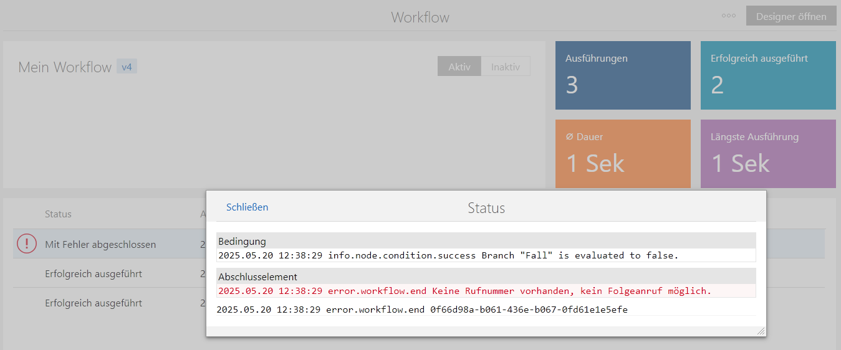Open the three-circle more options menu
The width and height of the screenshot is (841, 350).
[728, 16]
